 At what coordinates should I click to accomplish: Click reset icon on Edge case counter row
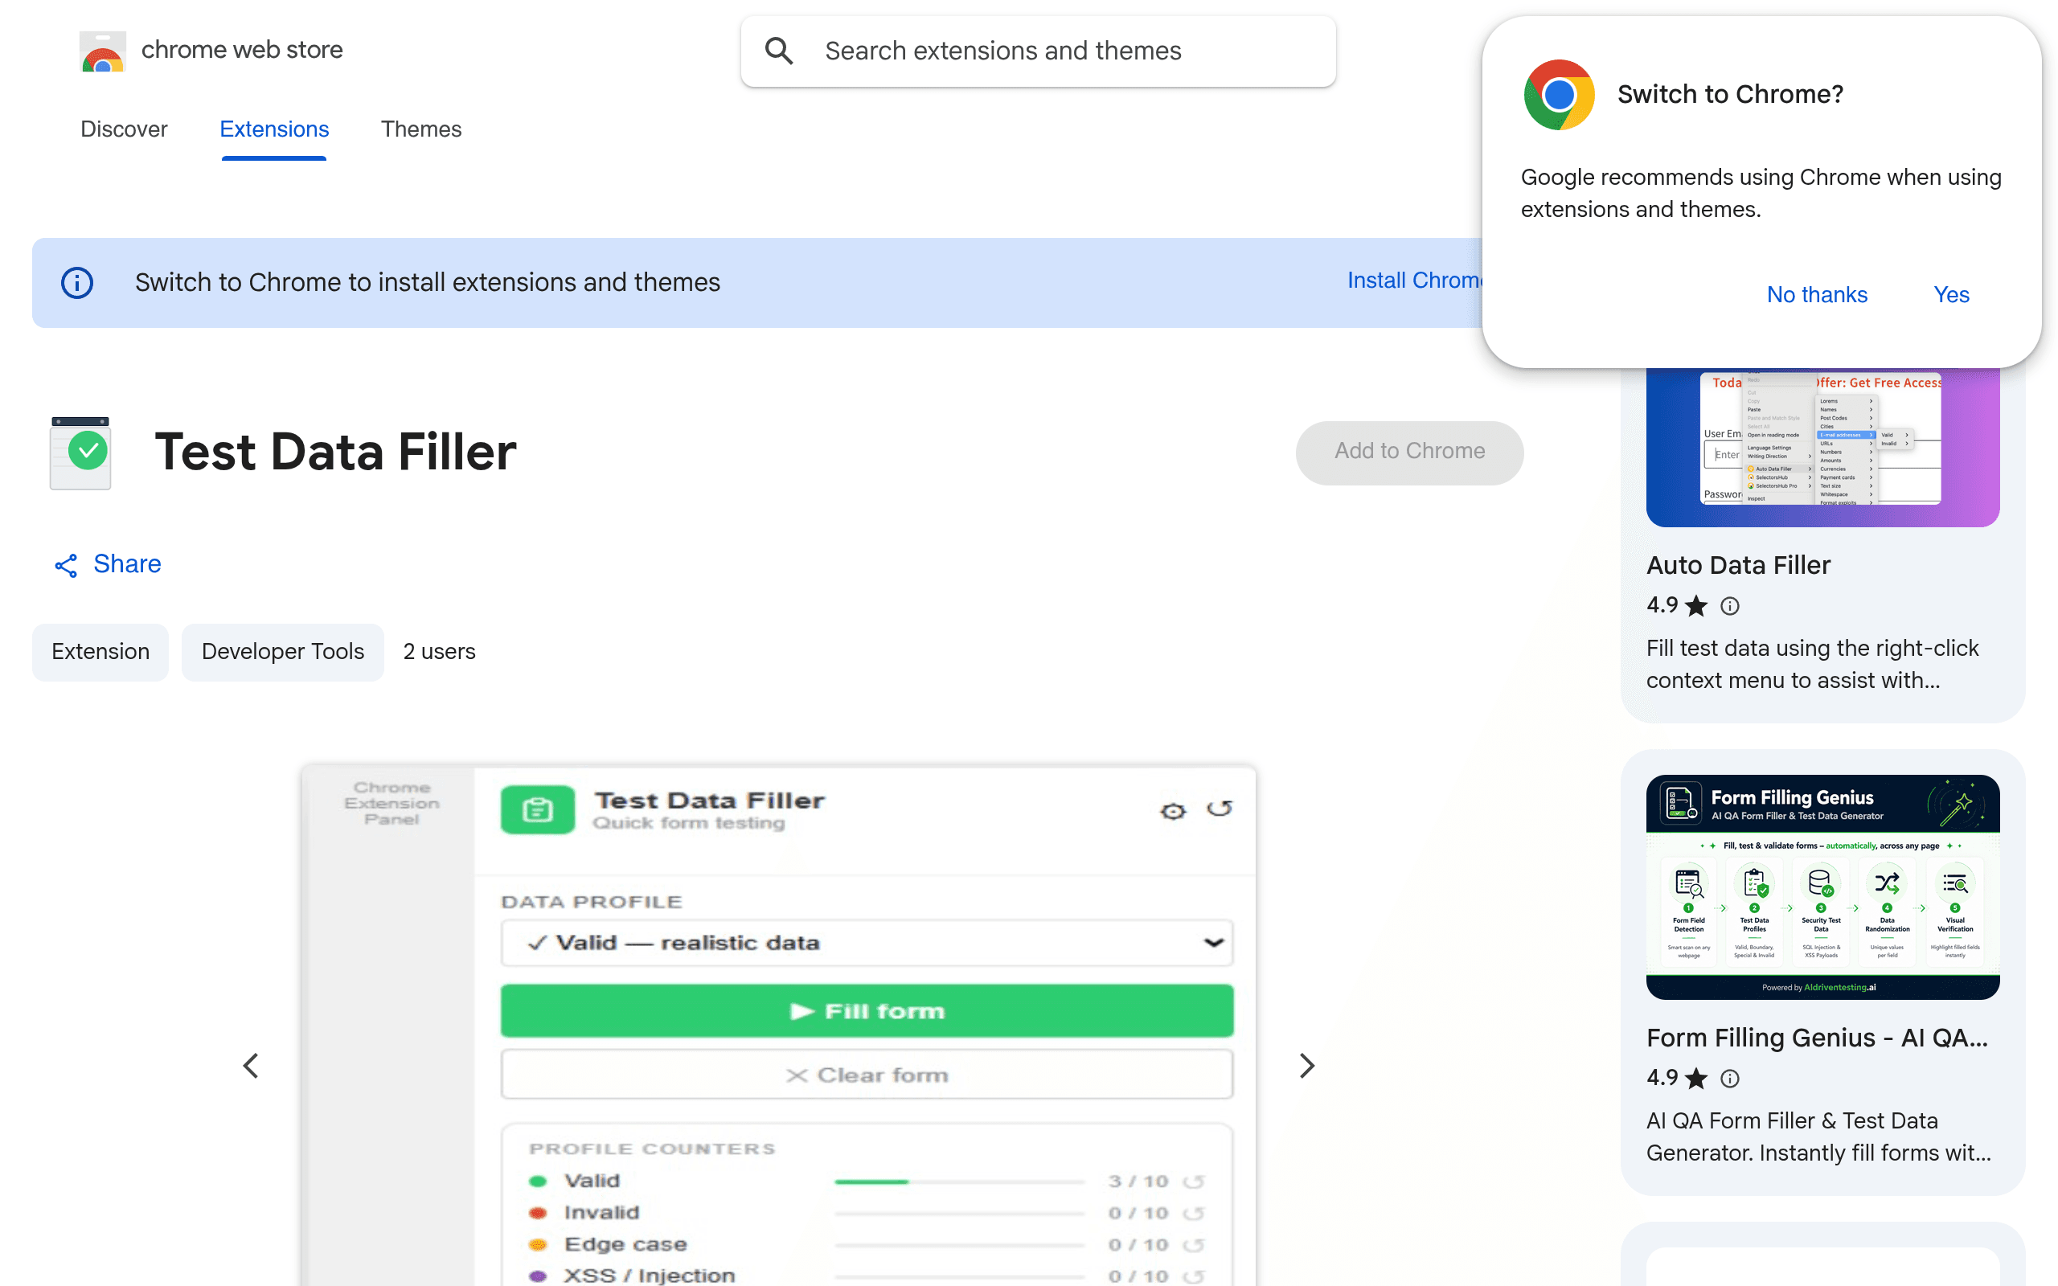pos(1195,1245)
